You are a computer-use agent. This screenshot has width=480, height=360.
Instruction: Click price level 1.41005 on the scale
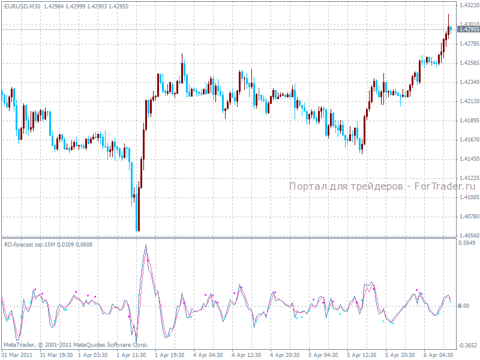469,197
